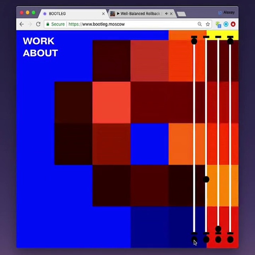This screenshot has width=255, height=255.
Task: Click the address bar URL
Action: [96, 24]
